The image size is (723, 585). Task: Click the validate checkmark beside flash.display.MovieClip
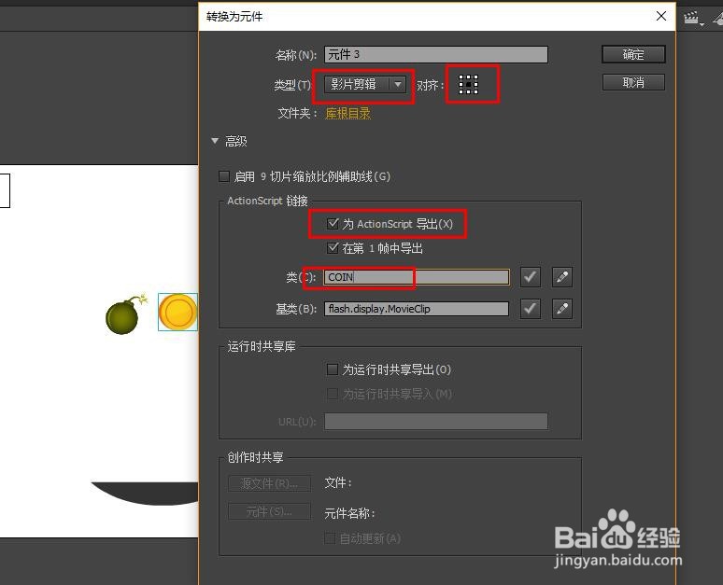(x=530, y=309)
